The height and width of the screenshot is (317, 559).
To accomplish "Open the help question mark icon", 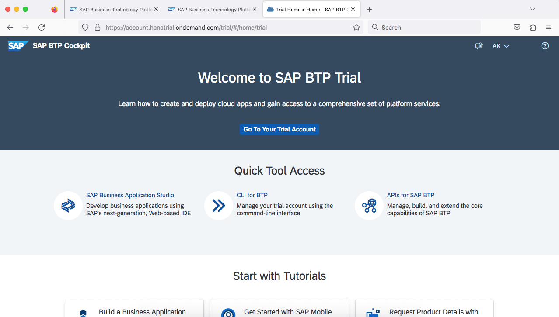I will click(x=545, y=46).
